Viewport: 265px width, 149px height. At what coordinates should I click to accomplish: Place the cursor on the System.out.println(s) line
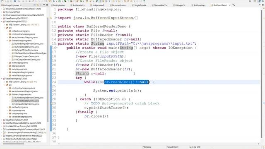(x=117, y=91)
